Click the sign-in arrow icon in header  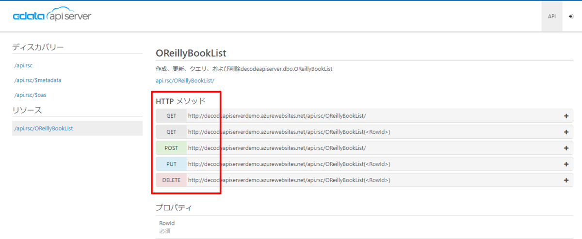(x=571, y=16)
